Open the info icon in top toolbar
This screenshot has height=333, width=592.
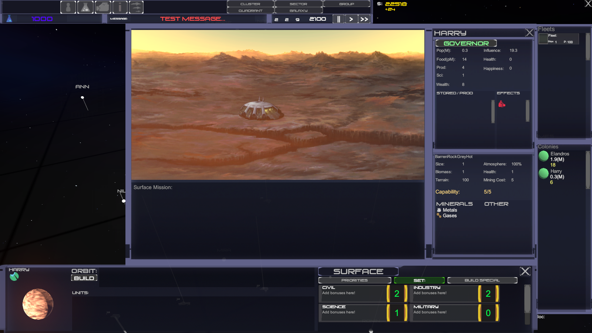point(120,7)
